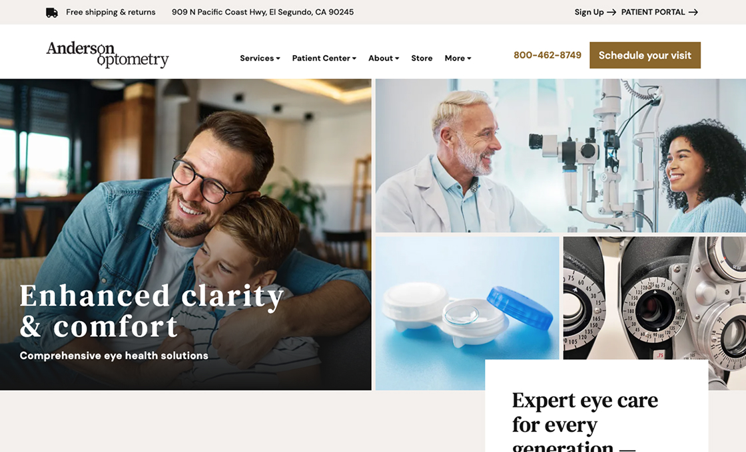Call the 800-462-8749 phone number link

click(x=547, y=55)
